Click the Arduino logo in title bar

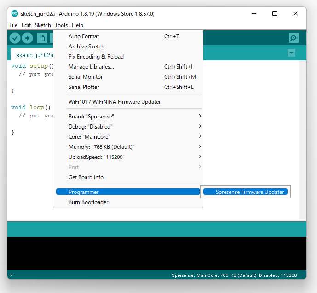pyautogui.click(x=15, y=14)
